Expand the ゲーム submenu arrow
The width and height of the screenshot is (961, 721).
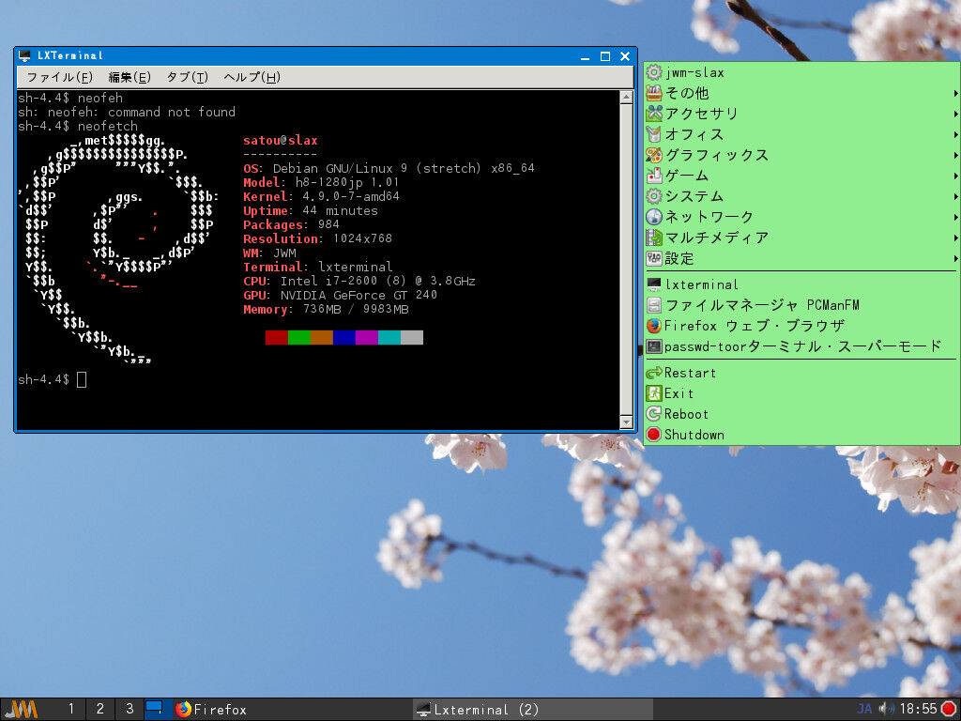955,176
